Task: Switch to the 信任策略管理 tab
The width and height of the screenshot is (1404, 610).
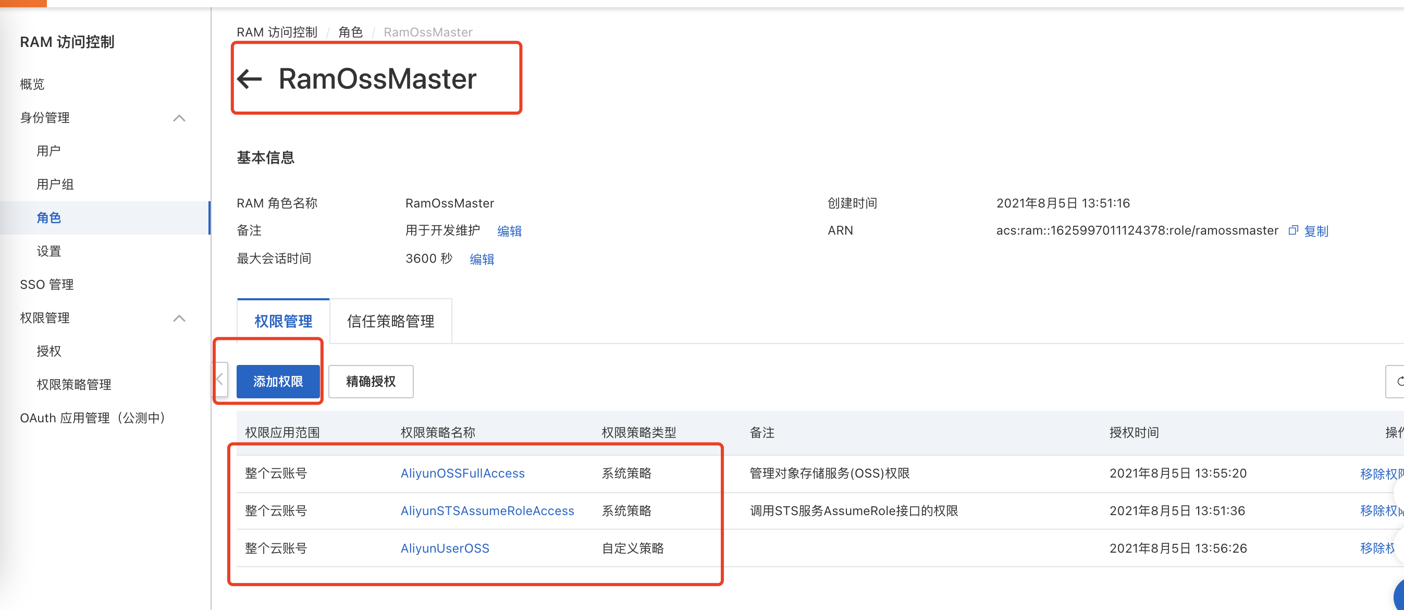Action: [x=390, y=321]
